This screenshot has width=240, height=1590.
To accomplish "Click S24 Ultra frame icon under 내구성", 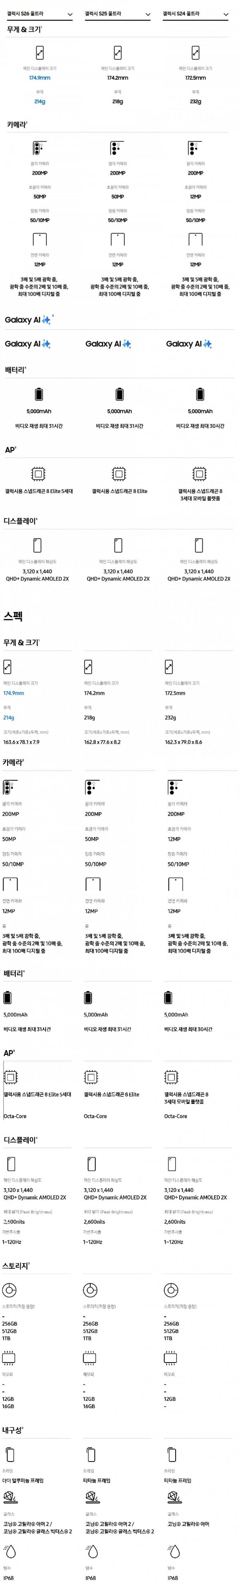I will (170, 1453).
